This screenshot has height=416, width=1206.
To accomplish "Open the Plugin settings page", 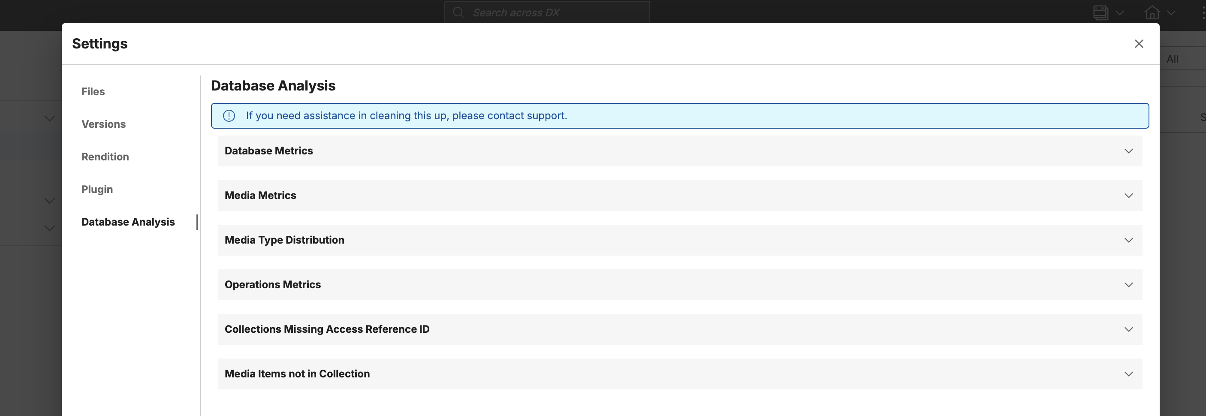I will point(97,189).
